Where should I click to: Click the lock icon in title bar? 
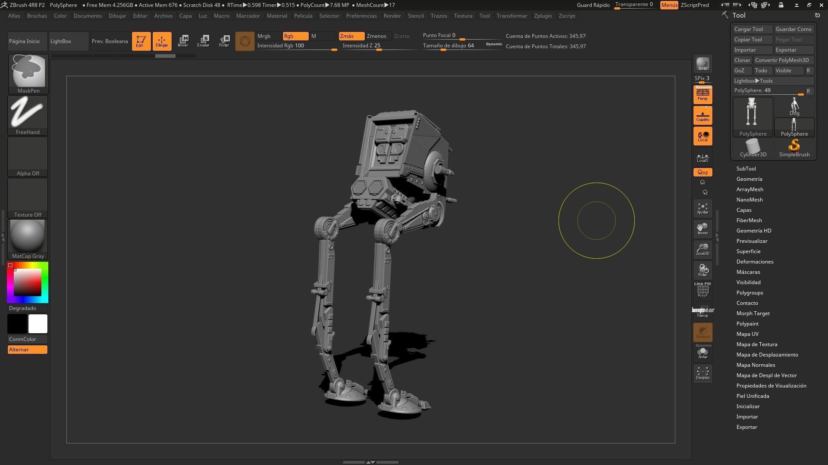point(781,5)
